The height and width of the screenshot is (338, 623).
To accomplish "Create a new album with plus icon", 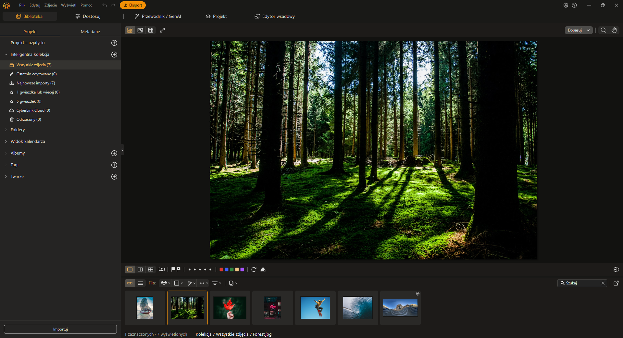I will 114,153.
